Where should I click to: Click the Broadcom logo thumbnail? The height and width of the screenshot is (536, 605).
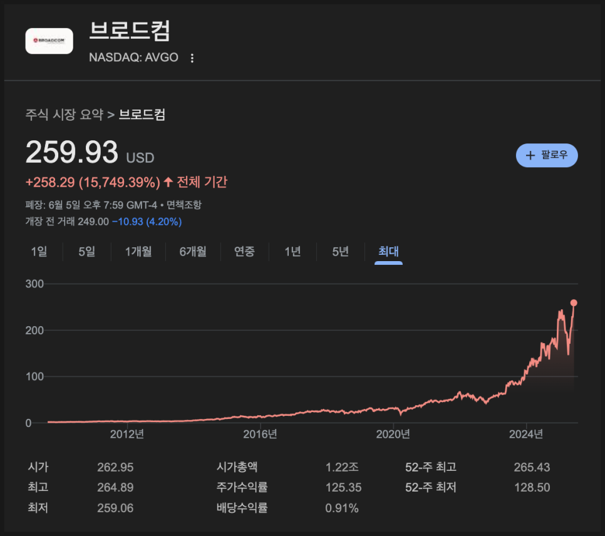[x=49, y=41]
